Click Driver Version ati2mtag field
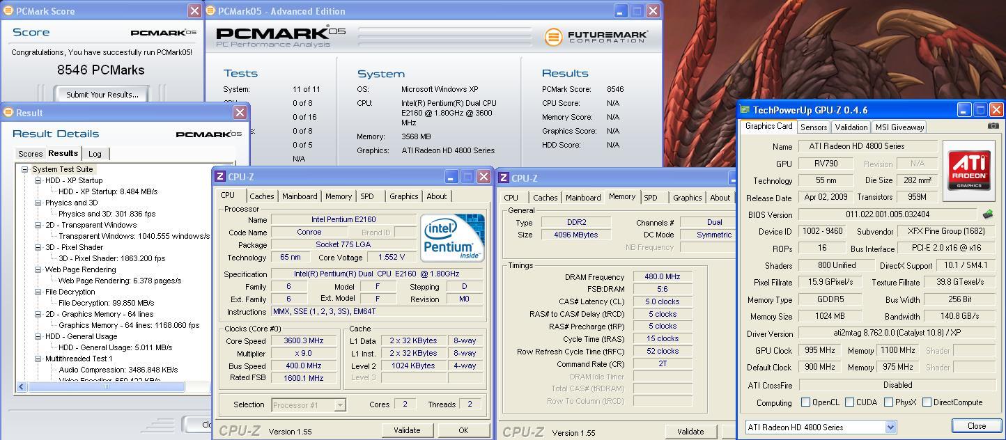This screenshot has width=1006, height=440. point(897,333)
